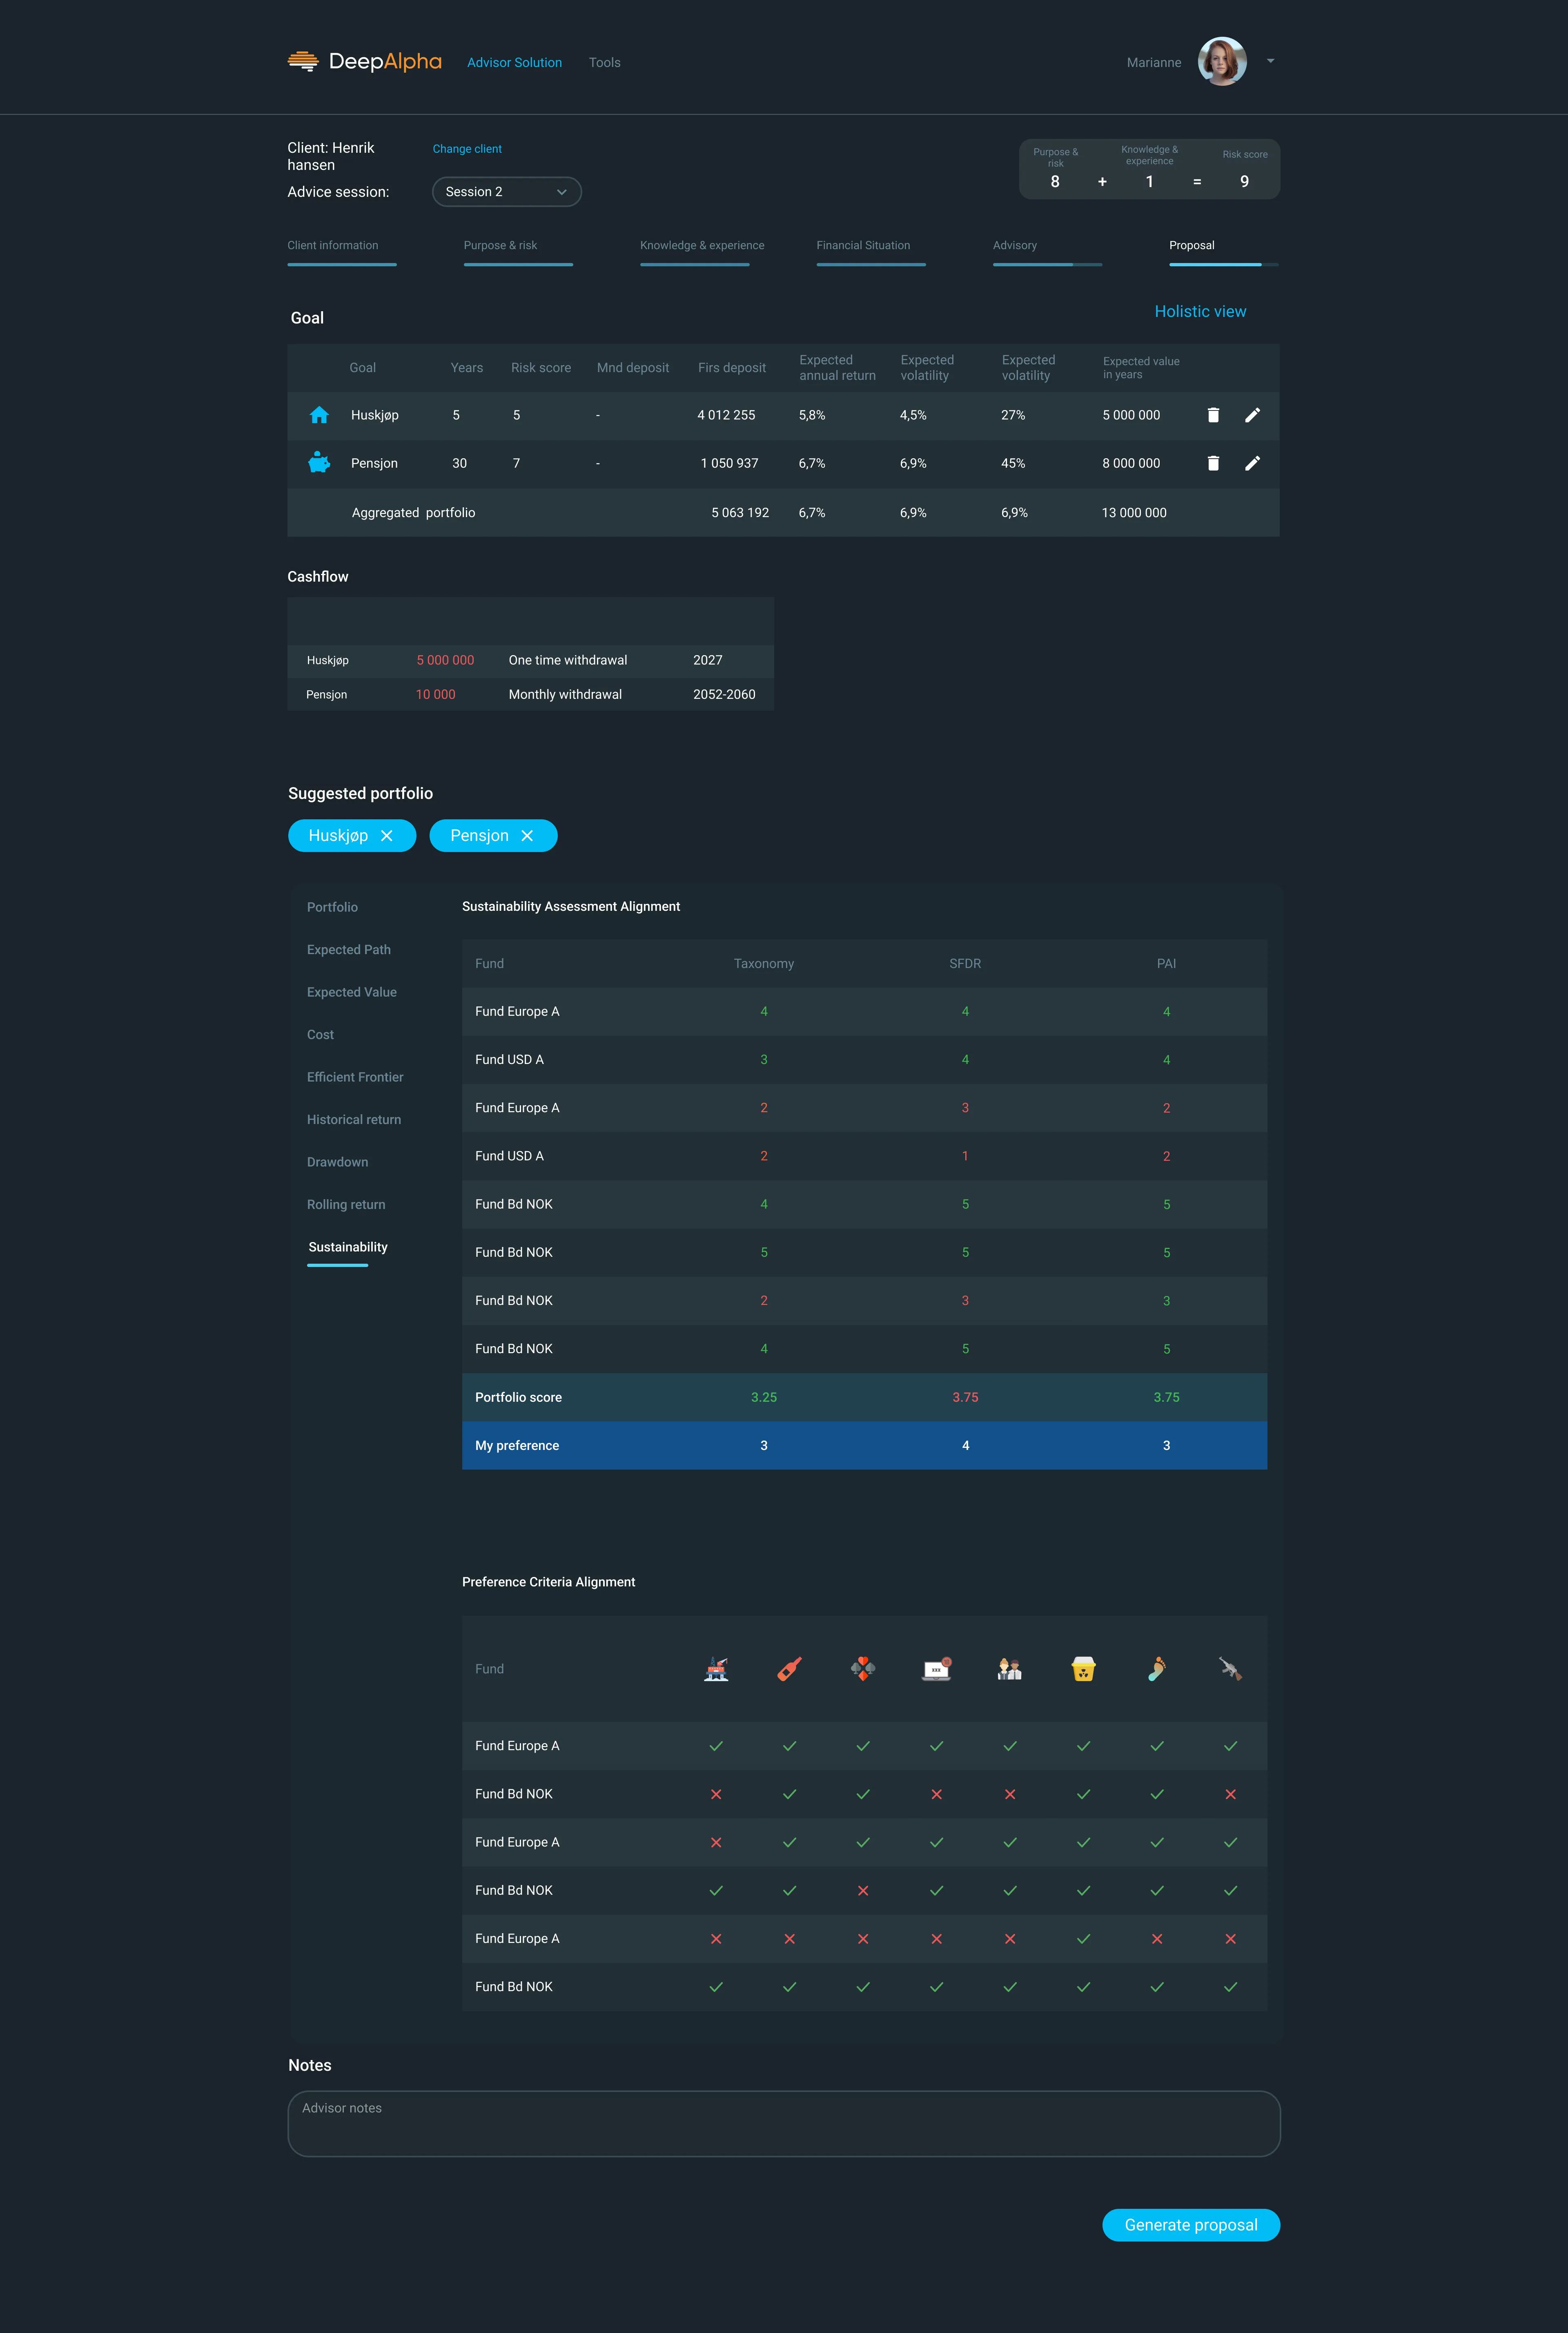Select Sustainability in the side menu
This screenshot has height=2333, width=1568.
348,1248
